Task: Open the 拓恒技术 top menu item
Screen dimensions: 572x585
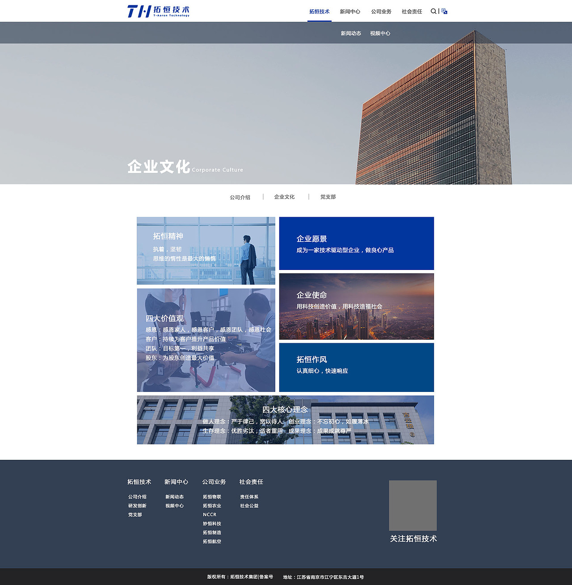Action: (320, 12)
